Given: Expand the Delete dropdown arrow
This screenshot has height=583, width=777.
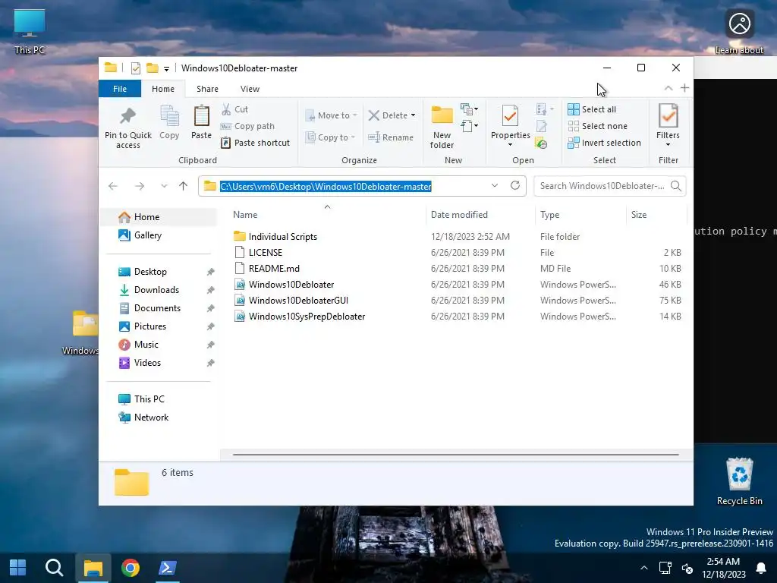Looking at the screenshot, I should pos(413,115).
